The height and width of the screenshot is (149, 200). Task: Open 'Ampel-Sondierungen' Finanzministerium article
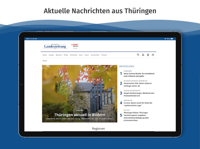(x=139, y=94)
